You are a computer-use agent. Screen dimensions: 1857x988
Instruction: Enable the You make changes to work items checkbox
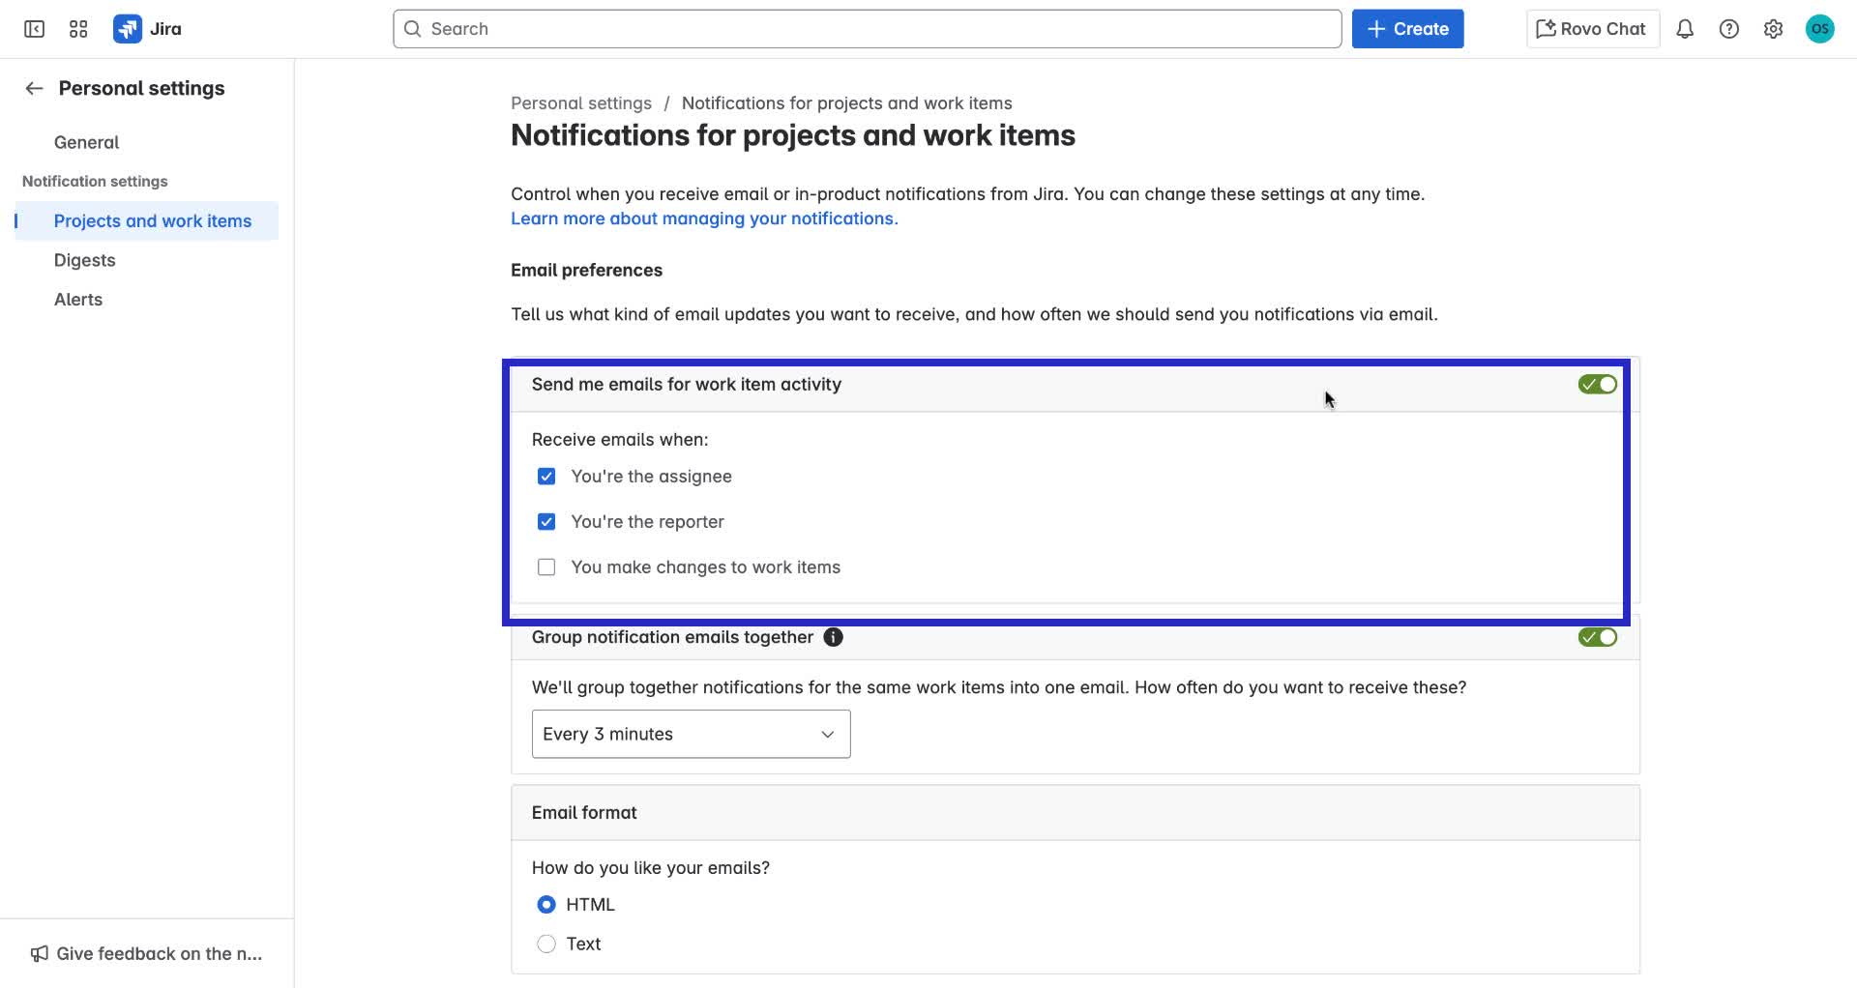(546, 567)
